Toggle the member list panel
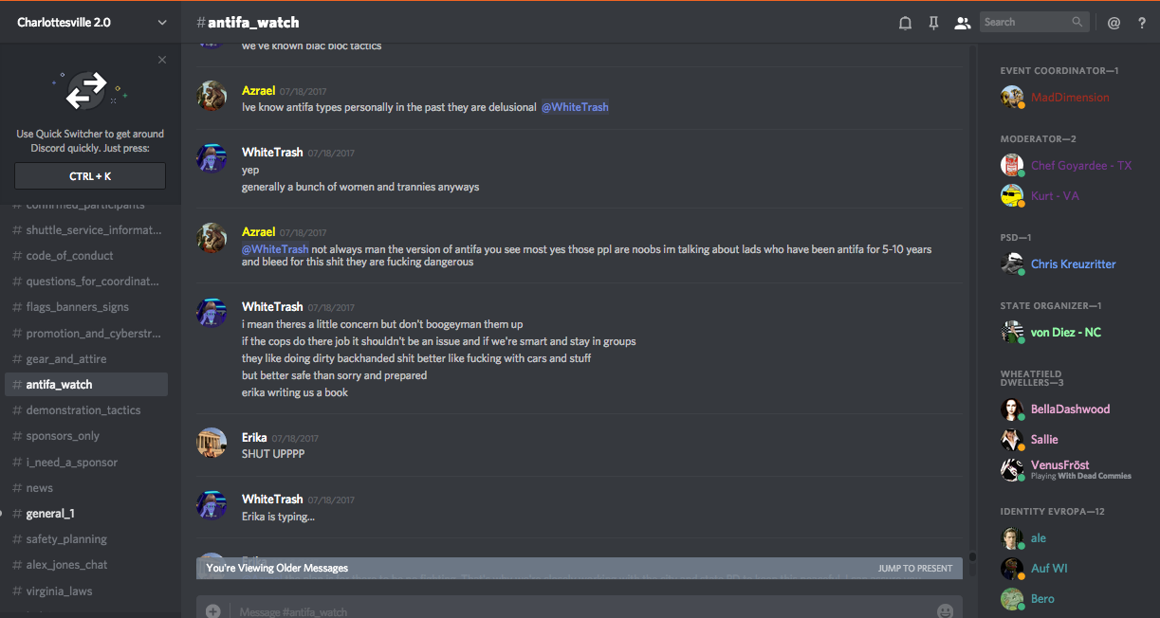The height and width of the screenshot is (618, 1160). (x=962, y=23)
